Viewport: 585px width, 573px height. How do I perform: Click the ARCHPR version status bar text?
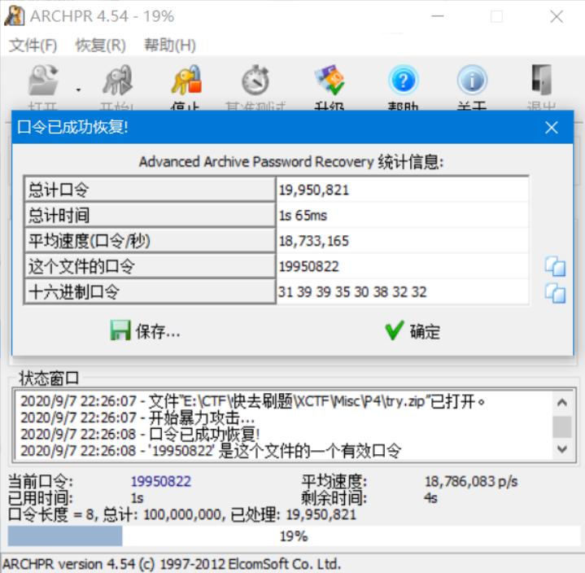pos(172,564)
